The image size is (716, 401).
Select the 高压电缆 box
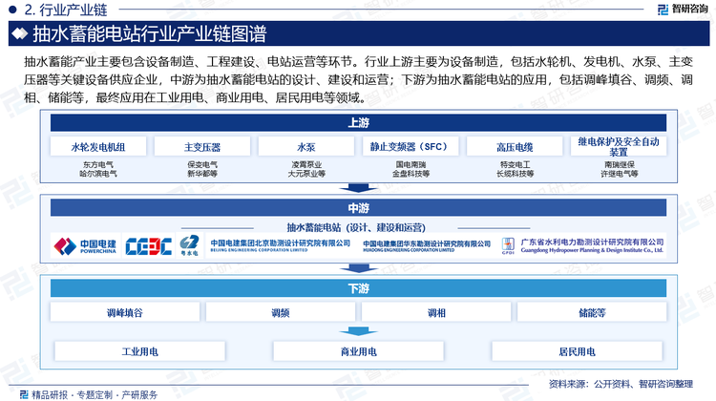[x=515, y=147]
